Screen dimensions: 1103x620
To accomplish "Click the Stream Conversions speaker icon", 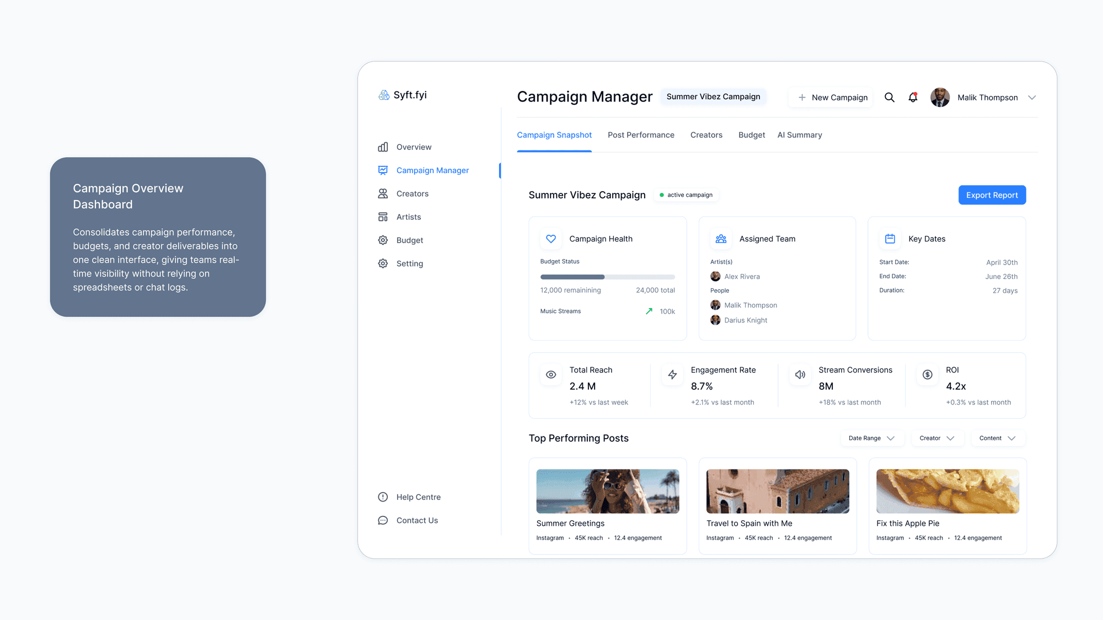I will click(800, 375).
